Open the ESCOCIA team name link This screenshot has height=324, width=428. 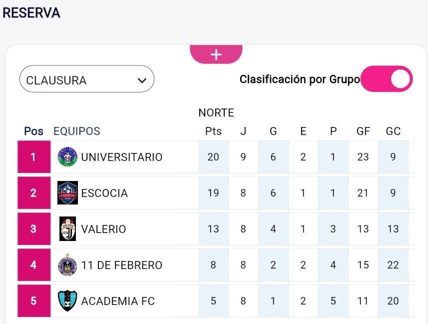[104, 193]
